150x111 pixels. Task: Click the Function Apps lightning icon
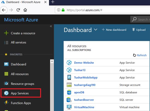[x=6, y=103]
